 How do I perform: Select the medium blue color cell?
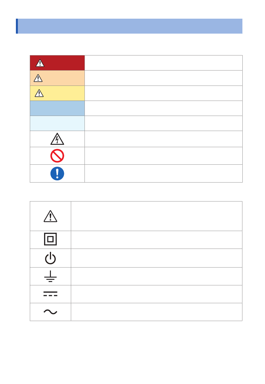click(x=57, y=108)
